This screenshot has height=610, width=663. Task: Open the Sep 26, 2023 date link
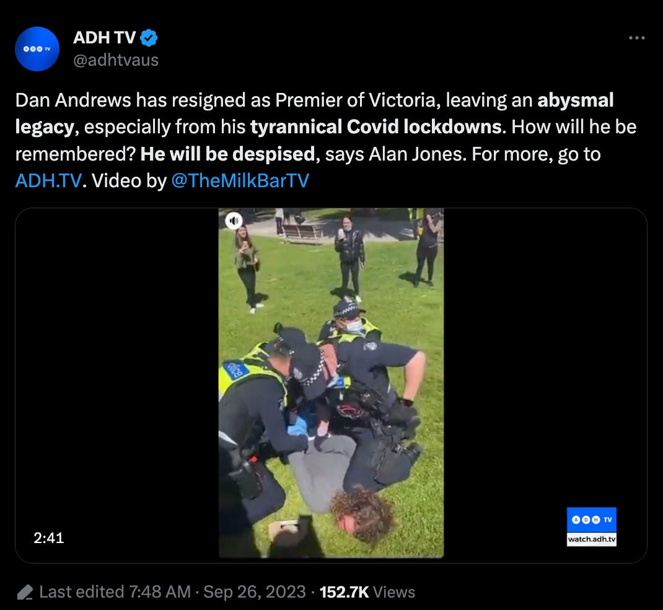[255, 592]
